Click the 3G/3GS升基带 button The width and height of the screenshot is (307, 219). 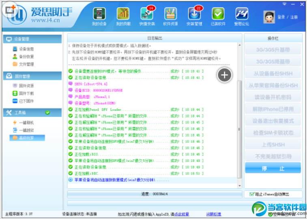[x=273, y=50]
